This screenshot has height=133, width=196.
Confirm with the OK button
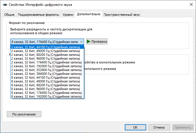tap(135, 127)
